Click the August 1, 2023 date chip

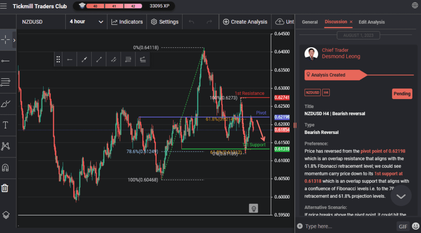pyautogui.click(x=358, y=35)
